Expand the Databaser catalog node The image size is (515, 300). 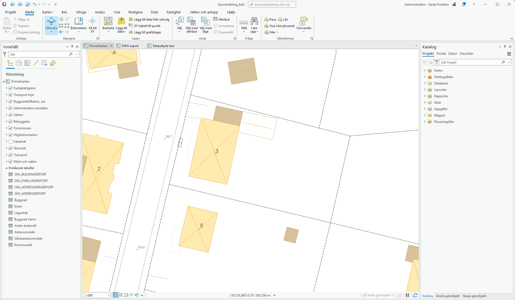(x=425, y=83)
